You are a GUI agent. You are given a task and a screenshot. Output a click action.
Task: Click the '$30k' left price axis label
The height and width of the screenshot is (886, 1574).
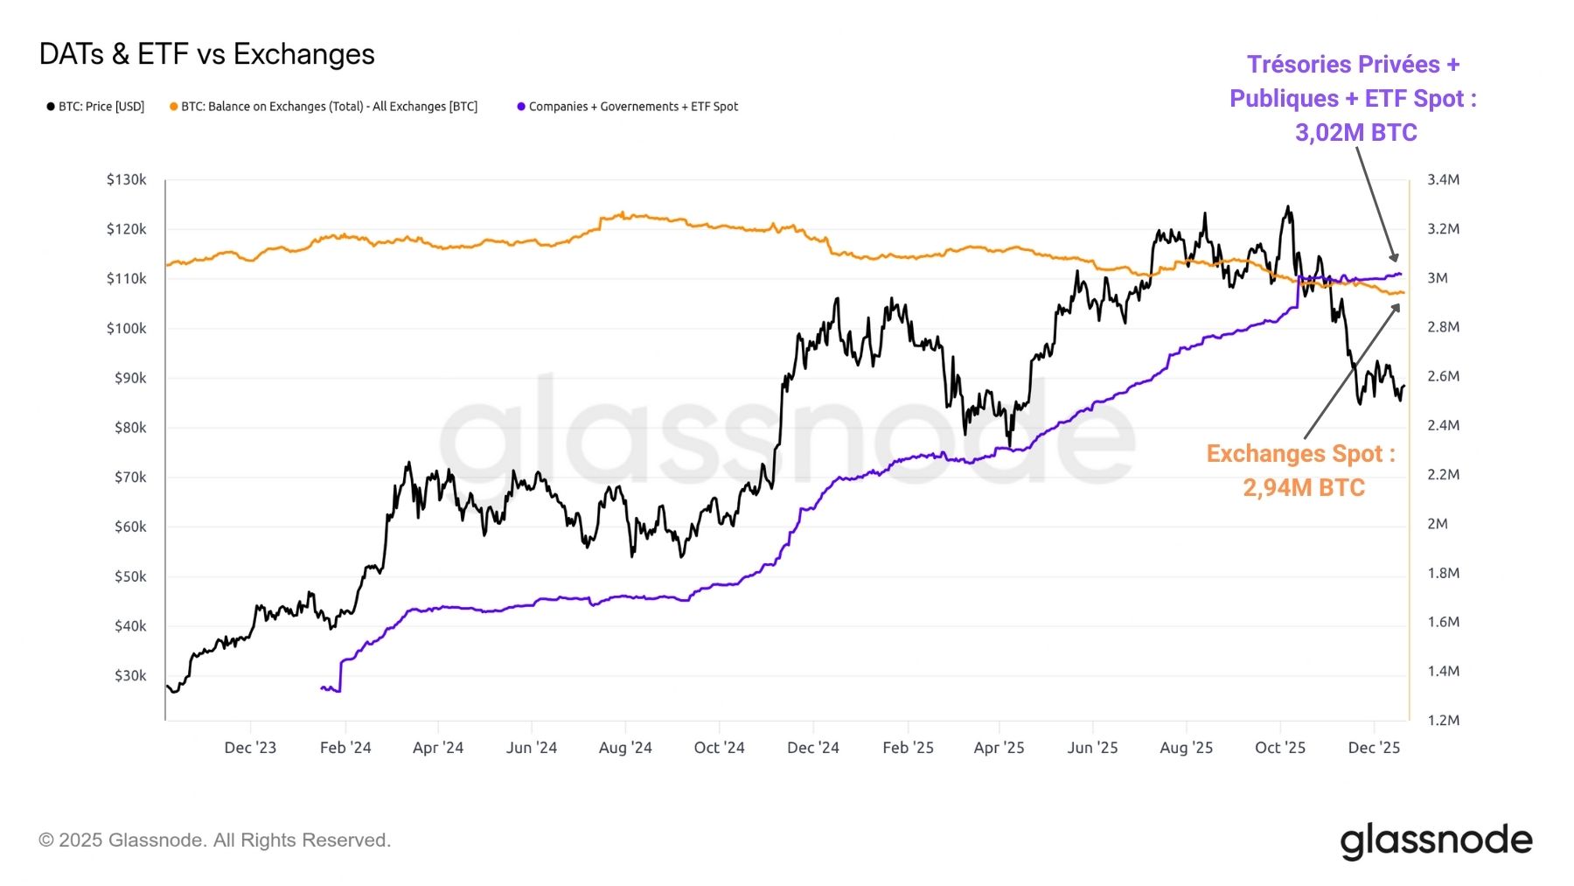130,676
